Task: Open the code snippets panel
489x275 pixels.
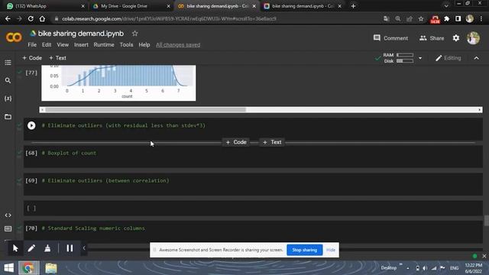Action: tap(8, 215)
